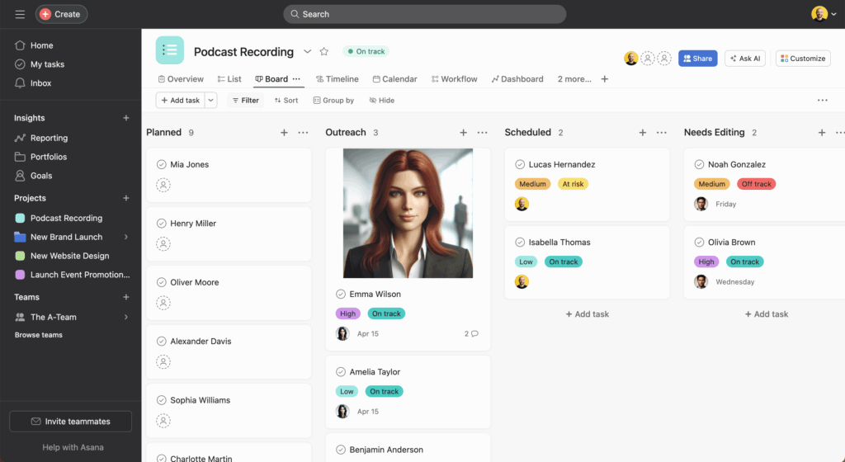Mark Lucas Hernandez task complete
This screenshot has width=845, height=462.
520,165
